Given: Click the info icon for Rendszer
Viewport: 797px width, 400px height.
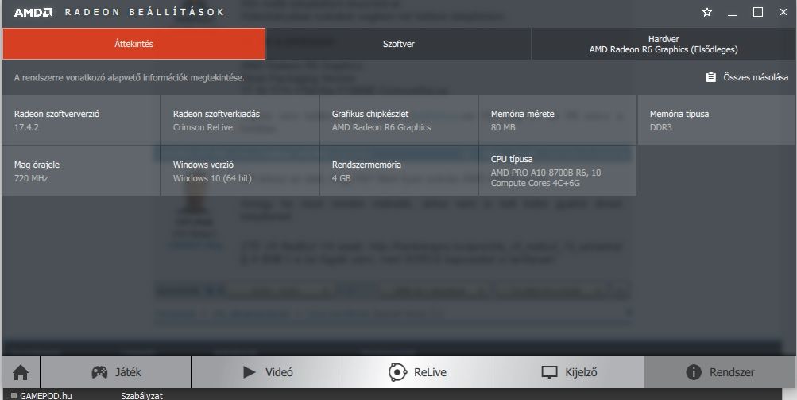Looking at the screenshot, I should point(694,372).
